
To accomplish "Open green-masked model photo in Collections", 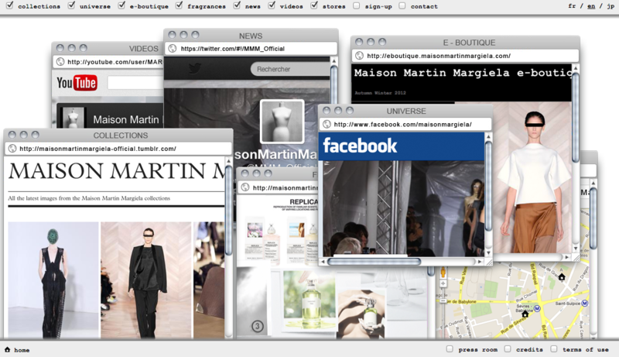I will (x=53, y=280).
